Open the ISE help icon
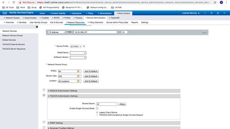 (211, 13)
